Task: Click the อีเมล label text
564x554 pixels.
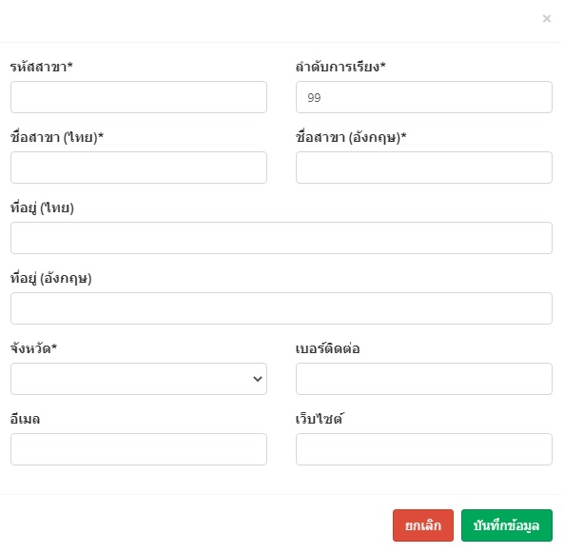Action: [25, 419]
